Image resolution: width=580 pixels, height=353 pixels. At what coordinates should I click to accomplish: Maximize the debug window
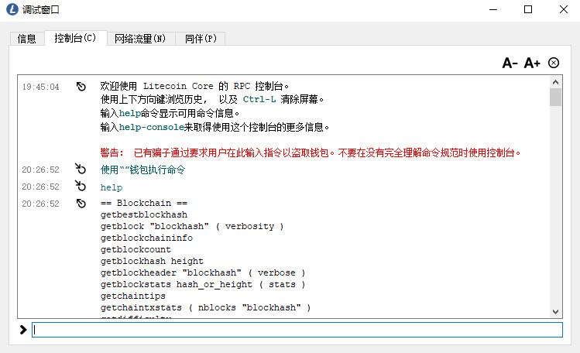pos(528,9)
